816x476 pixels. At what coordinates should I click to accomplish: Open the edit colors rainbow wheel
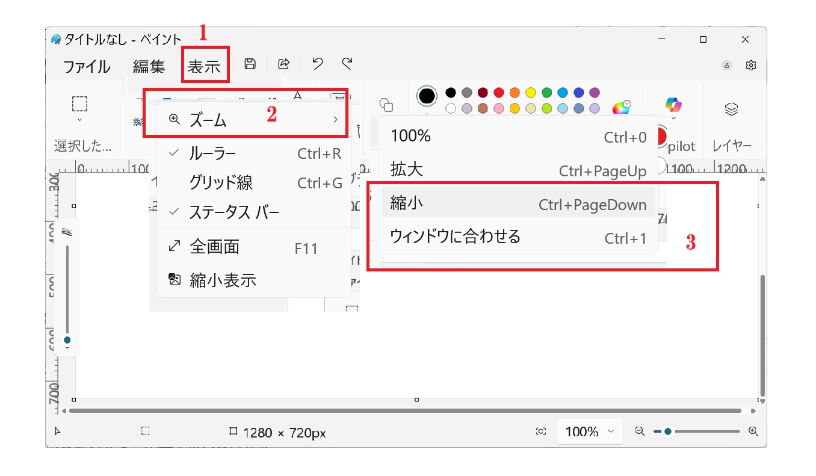pos(620,108)
